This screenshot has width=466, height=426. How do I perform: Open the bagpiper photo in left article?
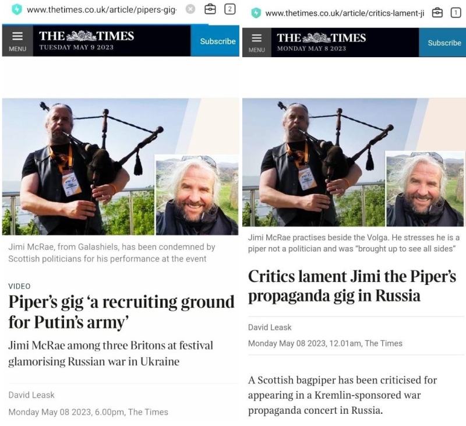pyautogui.click(x=78, y=167)
